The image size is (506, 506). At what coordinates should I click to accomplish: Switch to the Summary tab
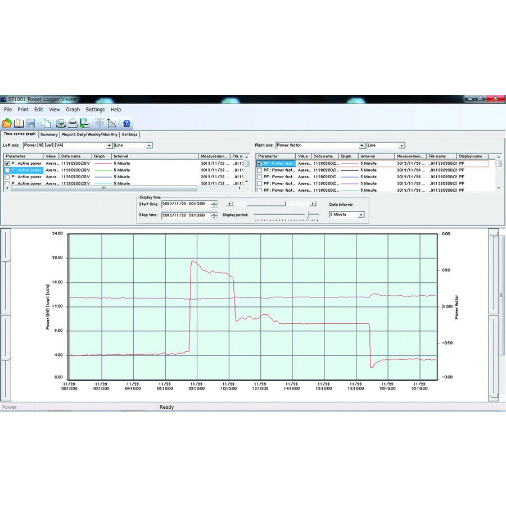[x=49, y=134]
